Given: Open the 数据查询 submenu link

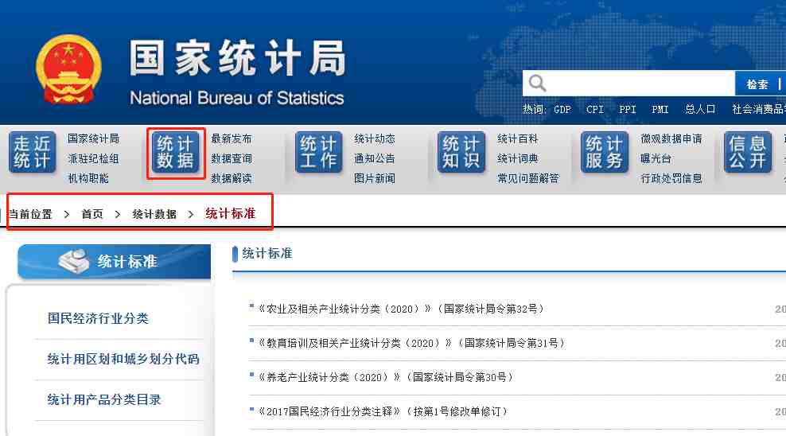Looking at the screenshot, I should point(232,158).
